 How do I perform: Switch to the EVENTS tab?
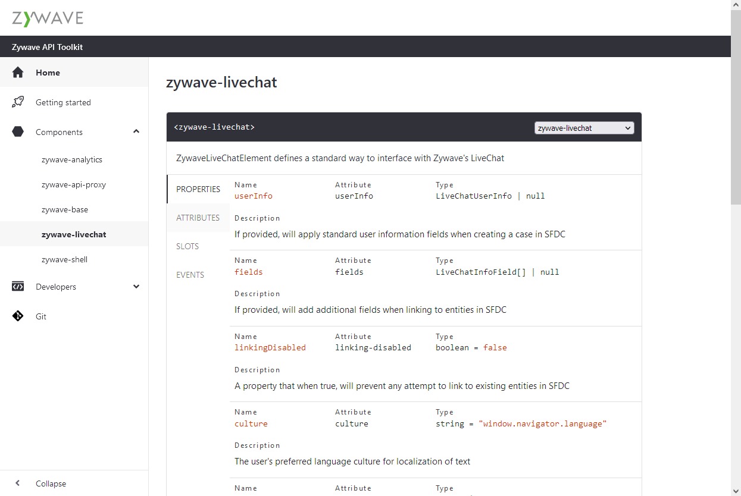198,275
